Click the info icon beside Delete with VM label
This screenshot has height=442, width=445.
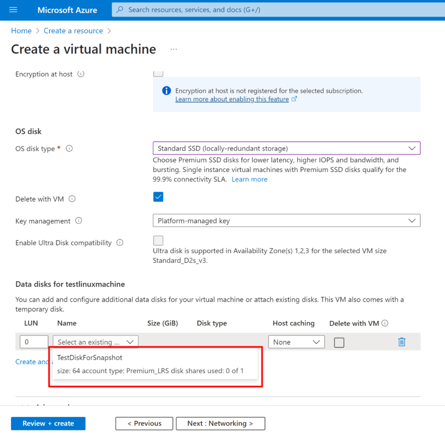[x=72, y=199]
